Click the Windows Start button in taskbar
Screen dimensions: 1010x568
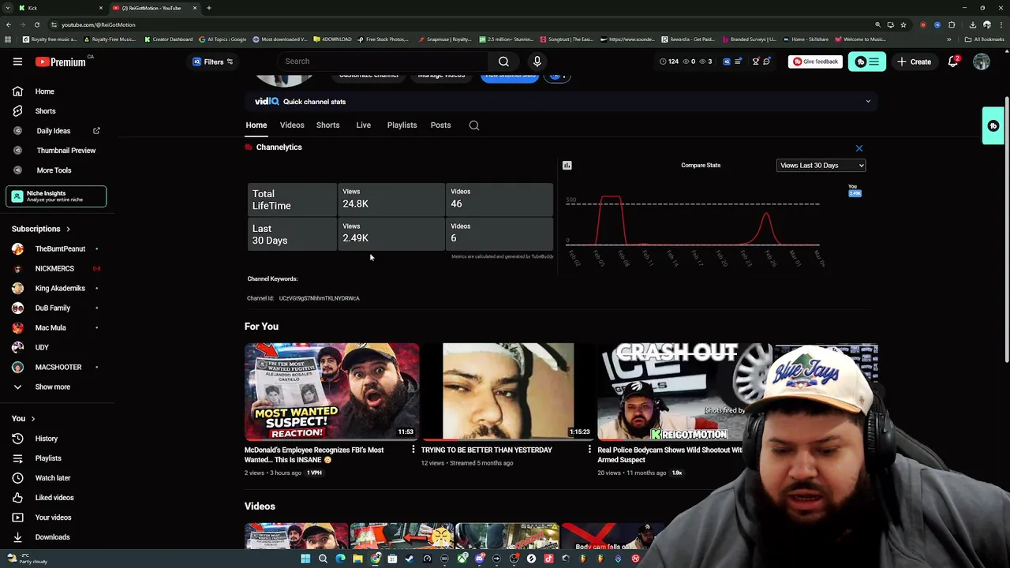[x=305, y=559]
